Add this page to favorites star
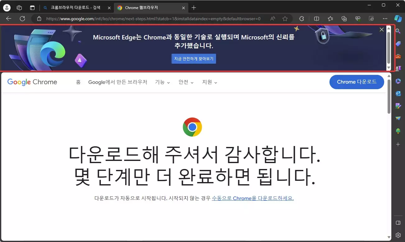Image resolution: width=405 pixels, height=242 pixels. tap(285, 19)
